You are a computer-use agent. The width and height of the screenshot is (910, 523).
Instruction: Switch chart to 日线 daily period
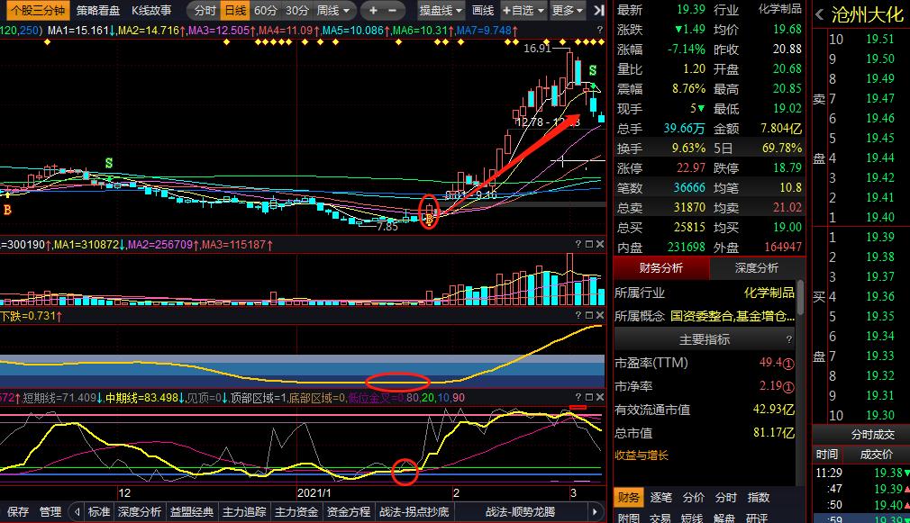point(234,11)
